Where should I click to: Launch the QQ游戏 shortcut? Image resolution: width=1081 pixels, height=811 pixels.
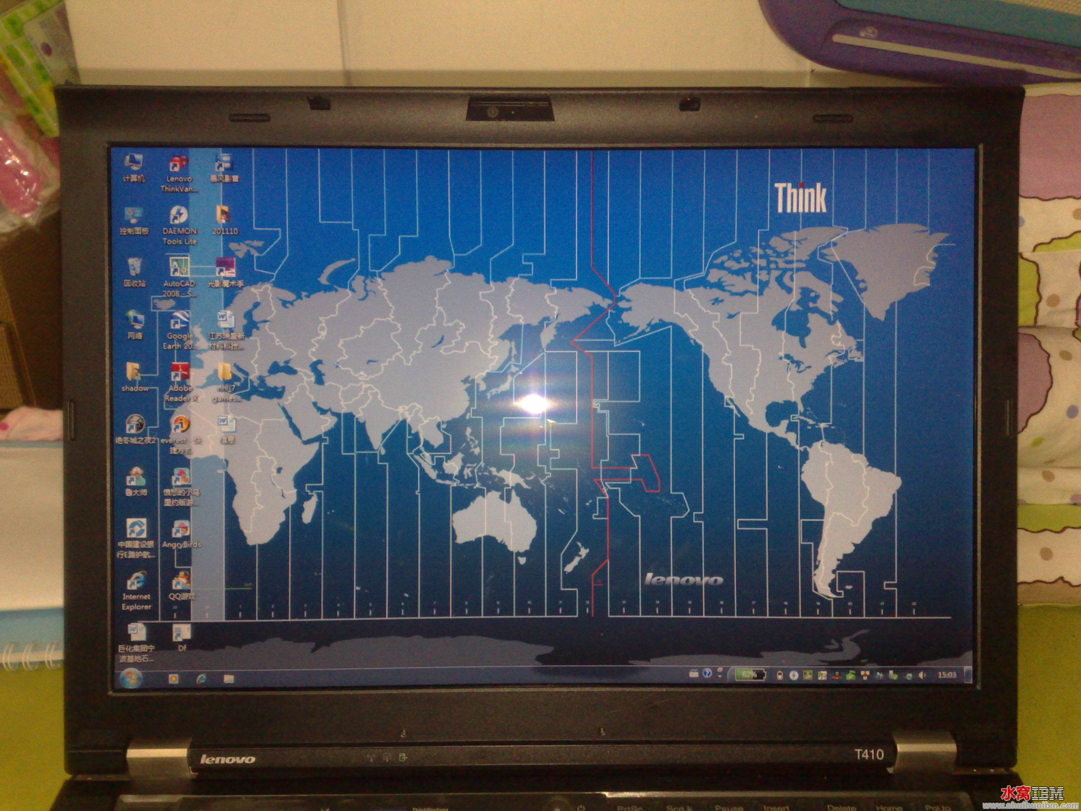tap(182, 586)
